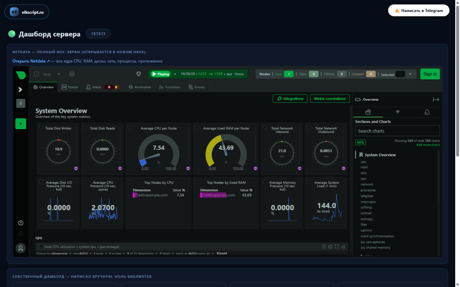This screenshot has height=287, width=460.
Task: Select the charts sections icon tab
Action: [368, 112]
